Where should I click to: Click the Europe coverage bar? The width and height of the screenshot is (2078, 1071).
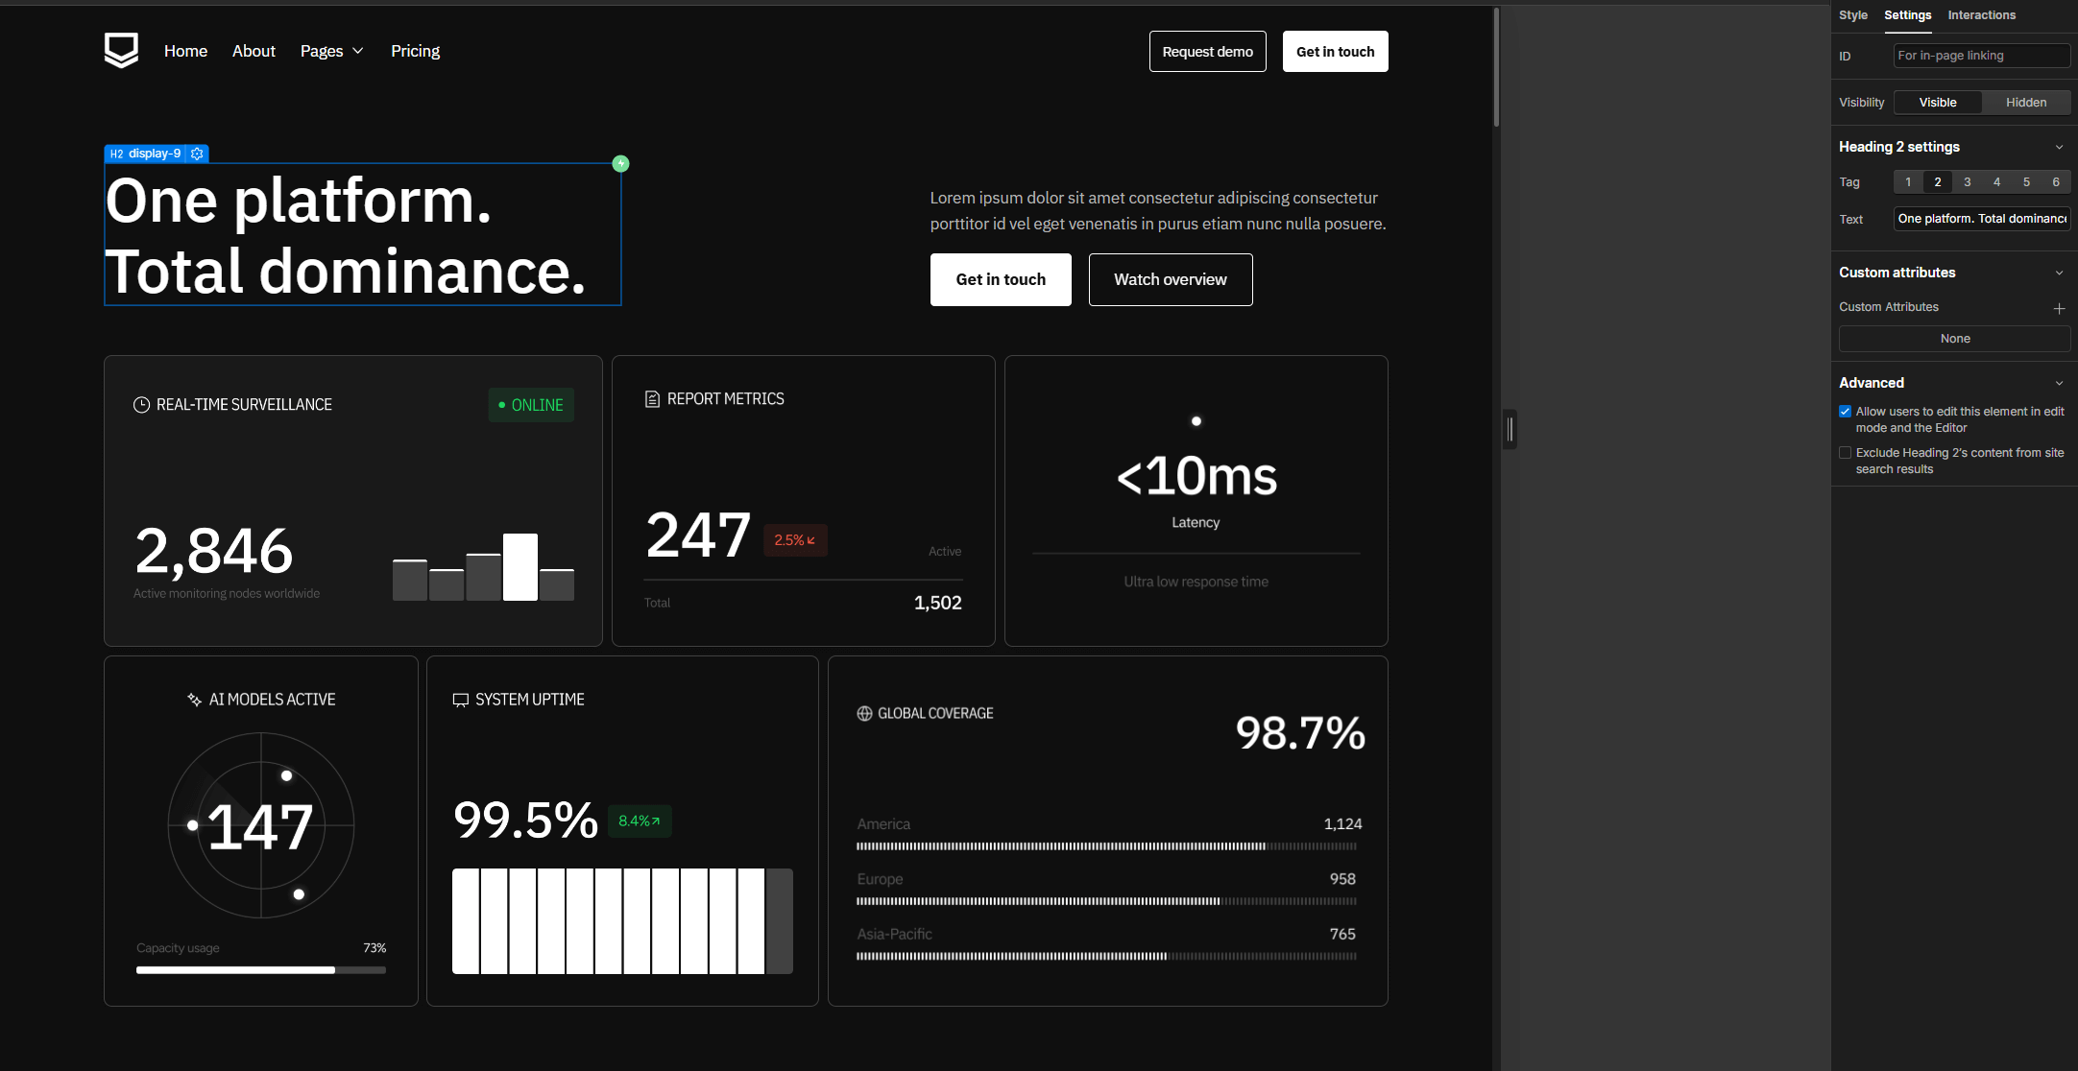[x=1106, y=901]
